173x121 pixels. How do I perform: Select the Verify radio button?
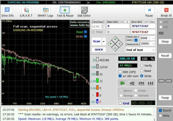coord(142,65)
